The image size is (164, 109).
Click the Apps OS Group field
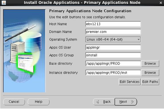[x=113, y=55]
